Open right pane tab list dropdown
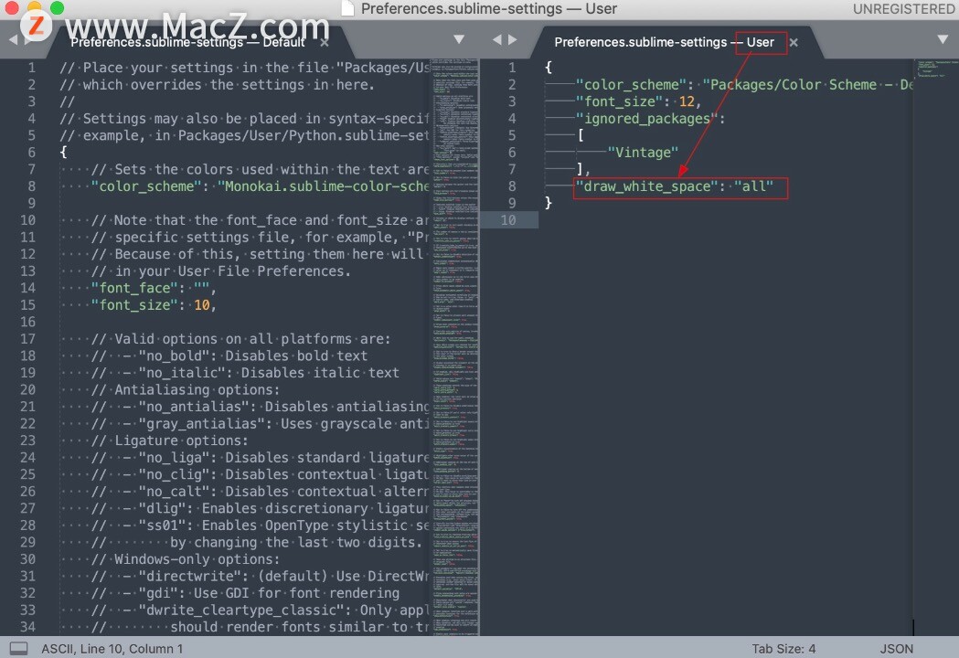The width and height of the screenshot is (959, 658). click(943, 39)
